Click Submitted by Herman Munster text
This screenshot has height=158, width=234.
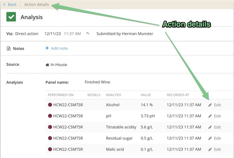pos(125,34)
